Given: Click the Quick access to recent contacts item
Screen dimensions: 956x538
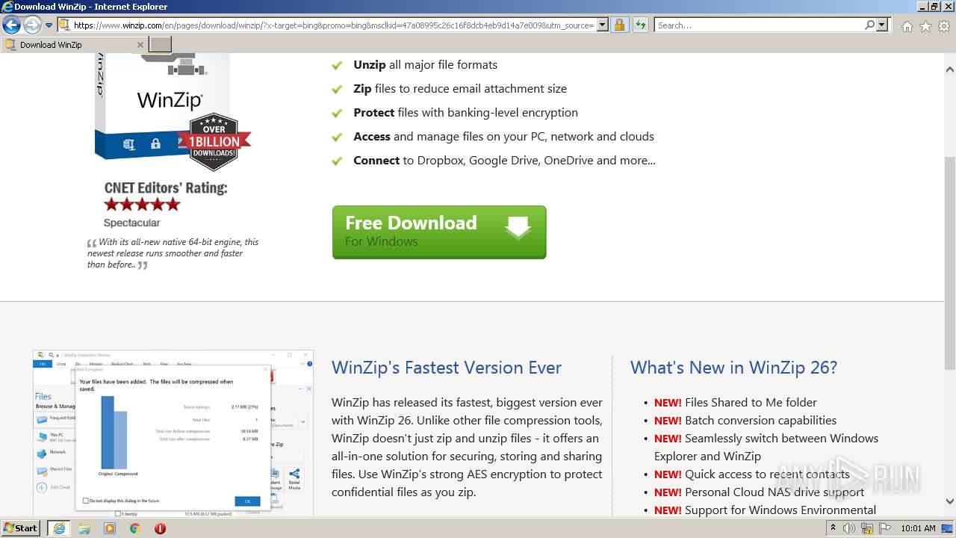Looking at the screenshot, I should coord(752,474).
